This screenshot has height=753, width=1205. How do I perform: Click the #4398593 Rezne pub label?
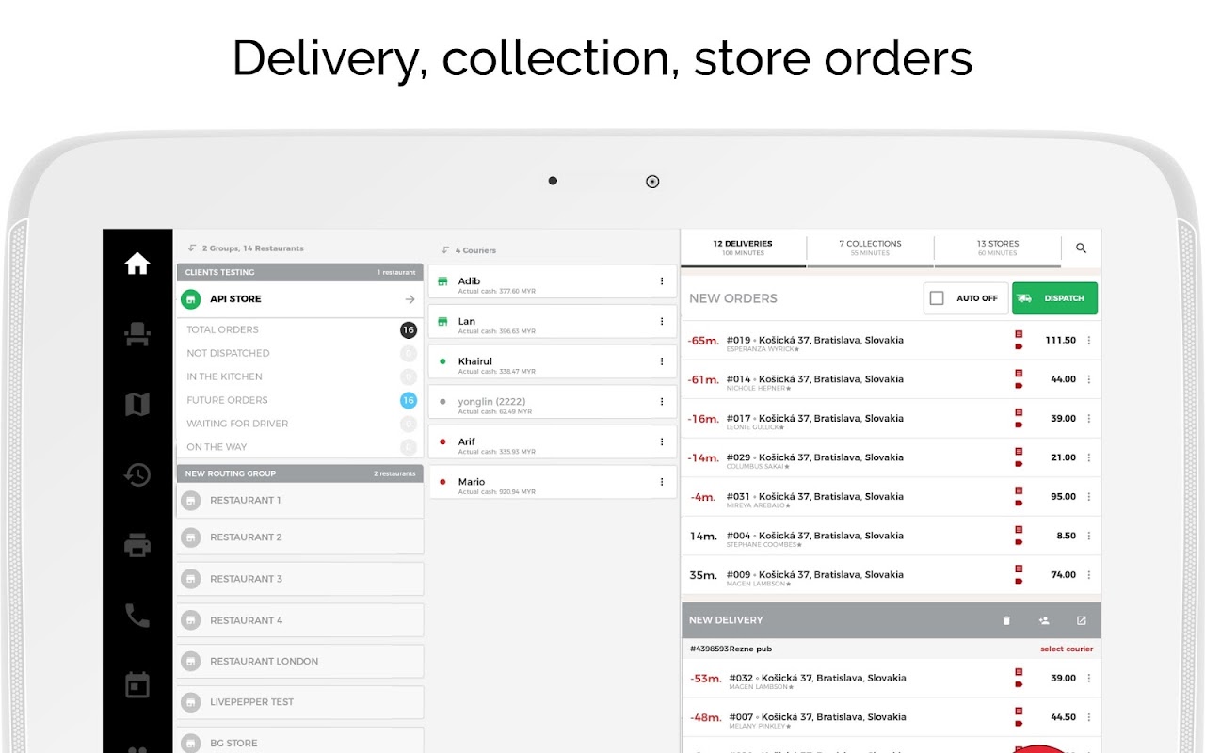coord(731,649)
